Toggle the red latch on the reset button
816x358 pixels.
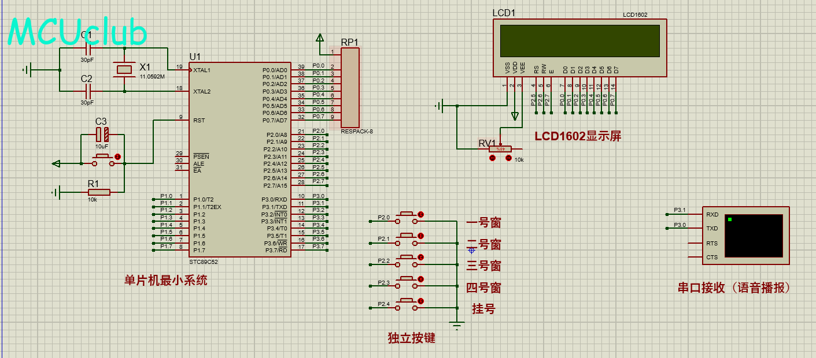[x=118, y=156]
